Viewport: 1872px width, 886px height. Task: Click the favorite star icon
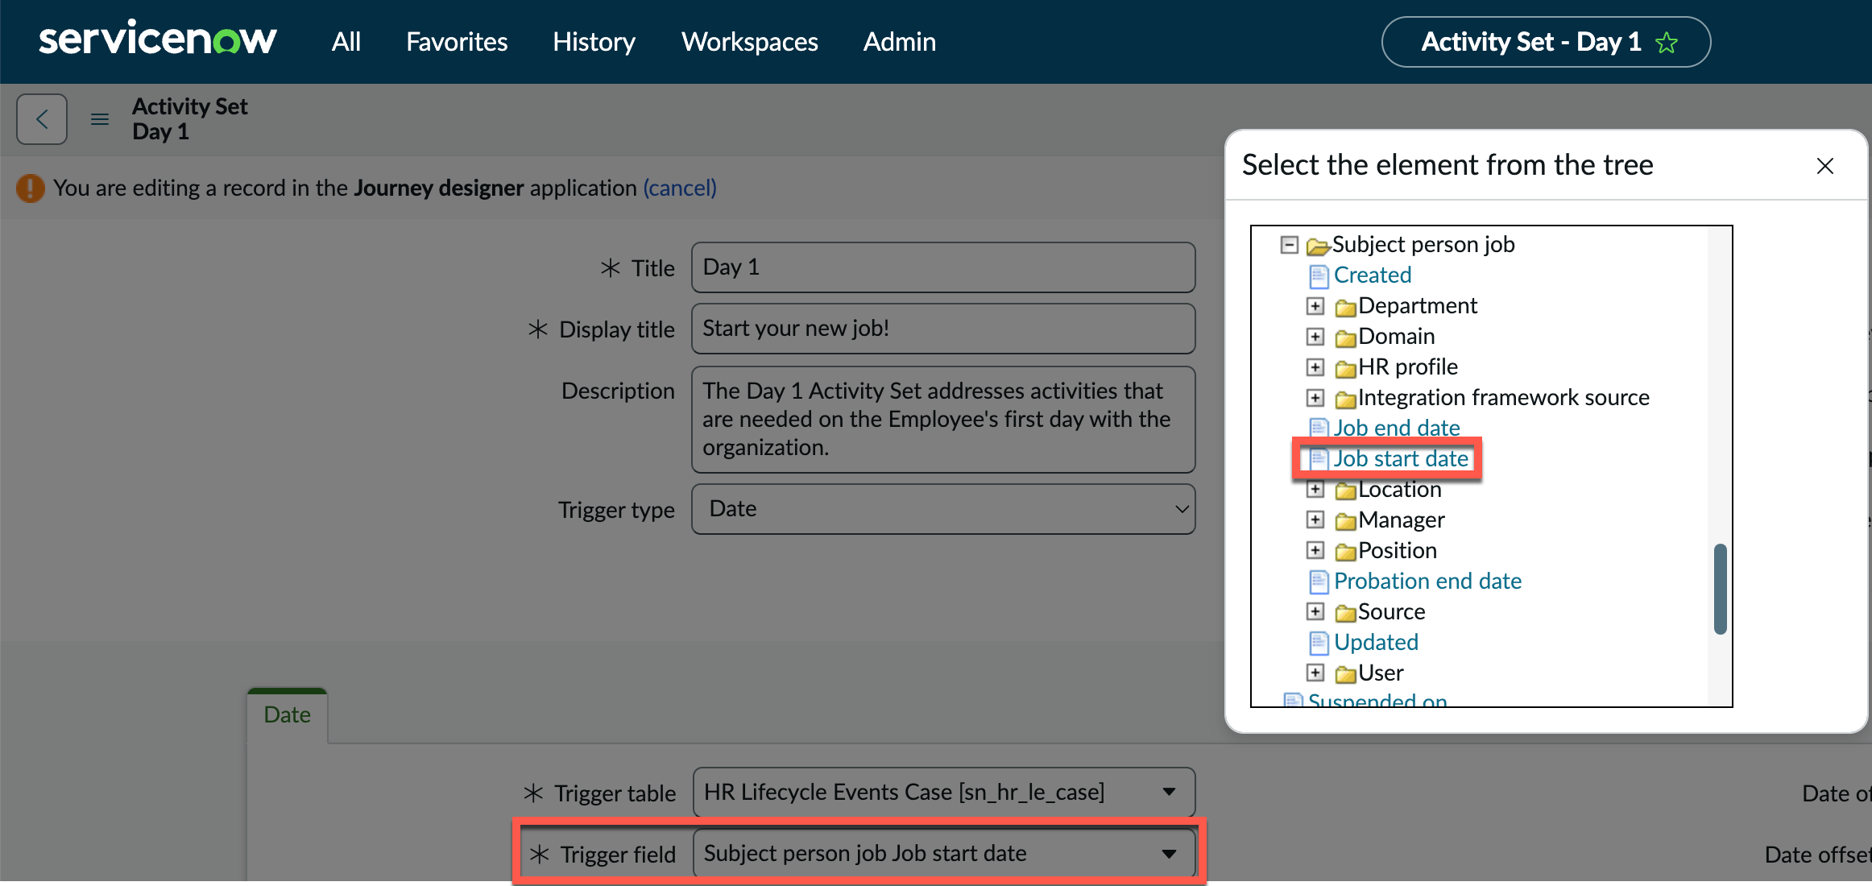(x=1667, y=43)
